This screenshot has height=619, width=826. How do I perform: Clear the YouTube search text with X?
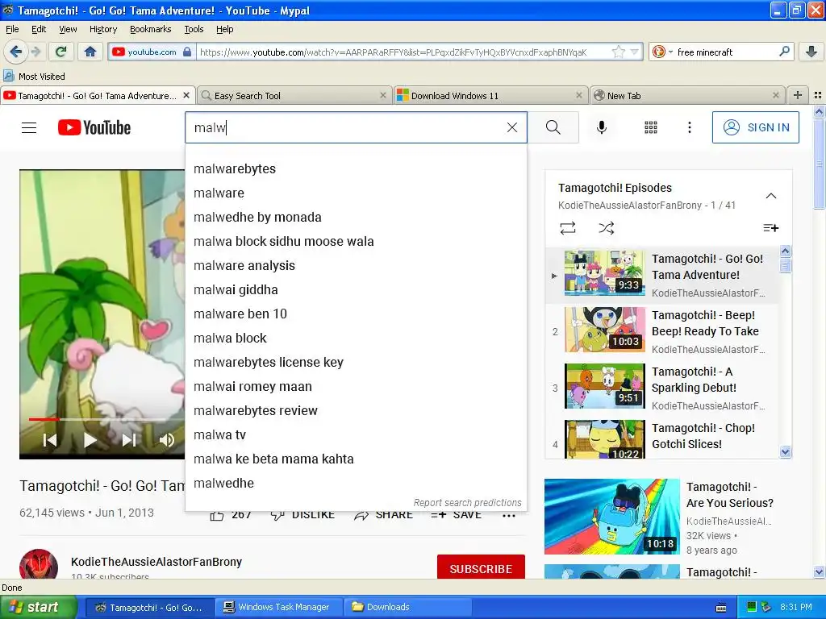pyautogui.click(x=512, y=127)
